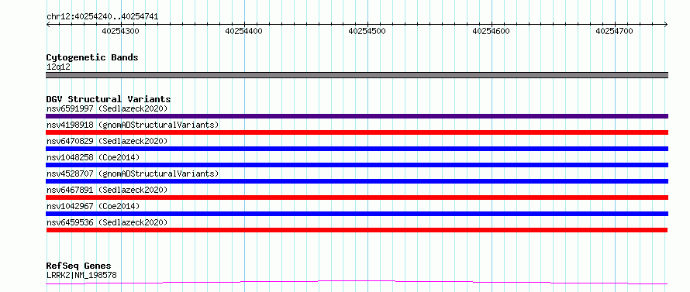Click the ruler's right scroll arrowhead
Viewport: 690px width, 292px height.
[x=665, y=24]
